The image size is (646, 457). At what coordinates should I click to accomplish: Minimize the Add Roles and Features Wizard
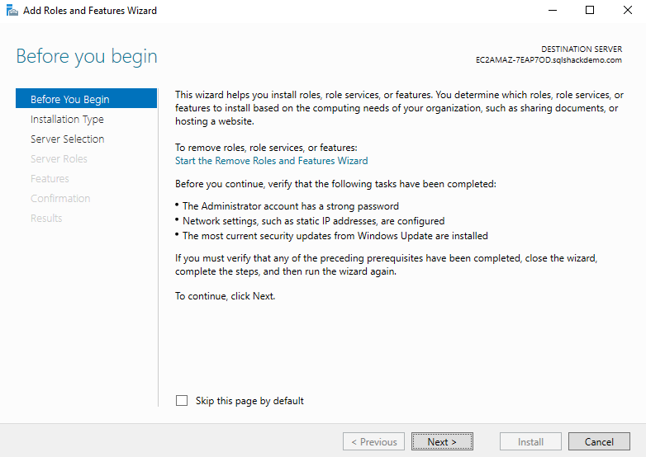(551, 11)
